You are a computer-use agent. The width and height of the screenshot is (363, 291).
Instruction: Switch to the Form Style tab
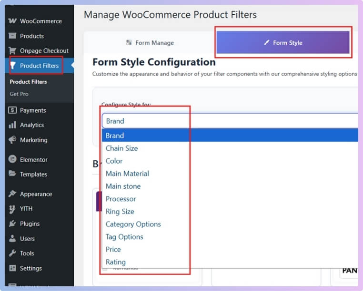283,42
